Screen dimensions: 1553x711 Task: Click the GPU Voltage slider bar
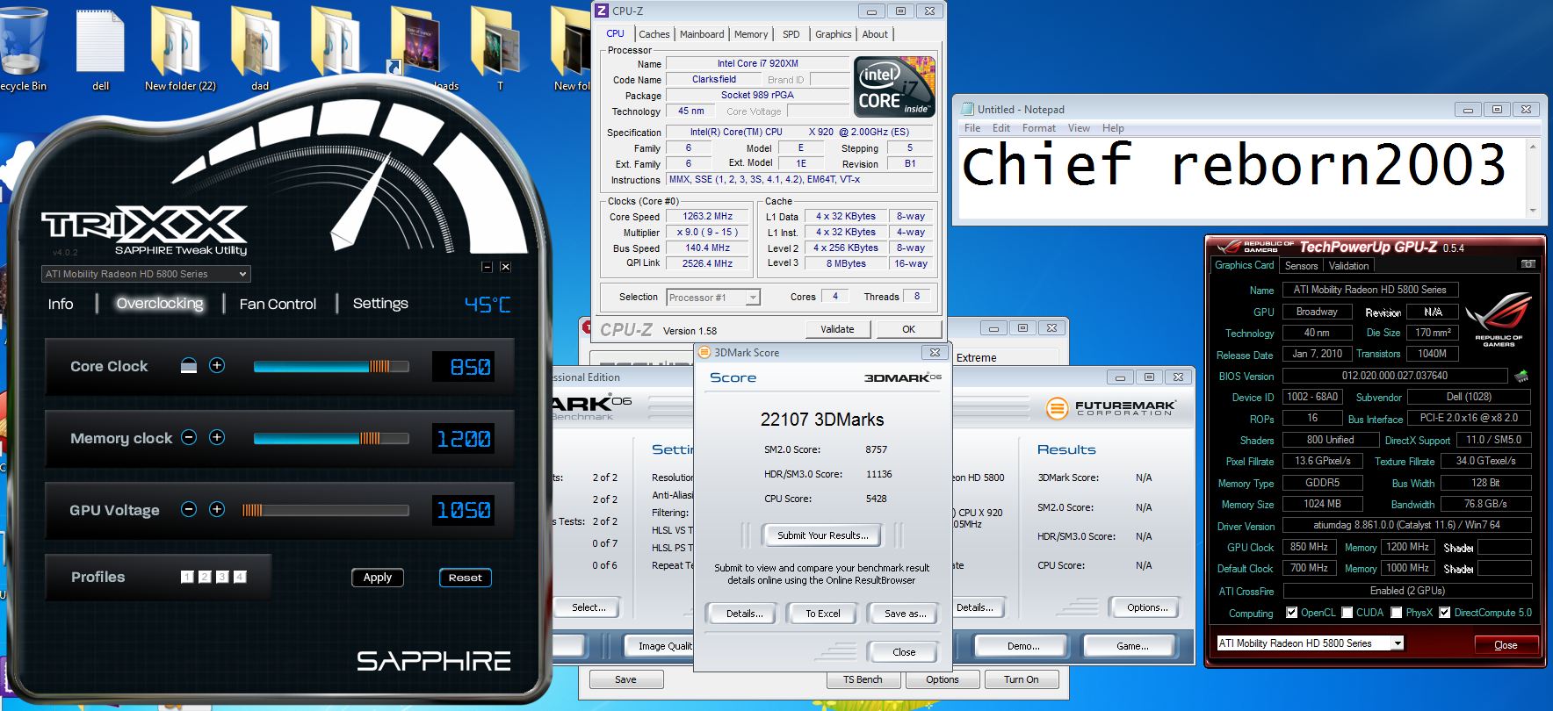[325, 510]
